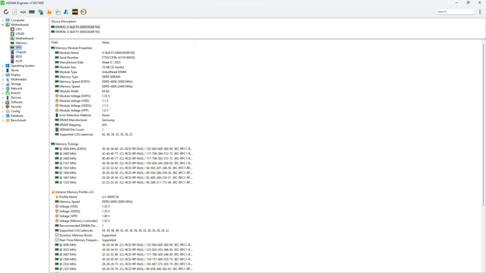
Task: Toggle the Real-Time Memory Frequency checkbox
Action: pyautogui.click(x=56, y=240)
